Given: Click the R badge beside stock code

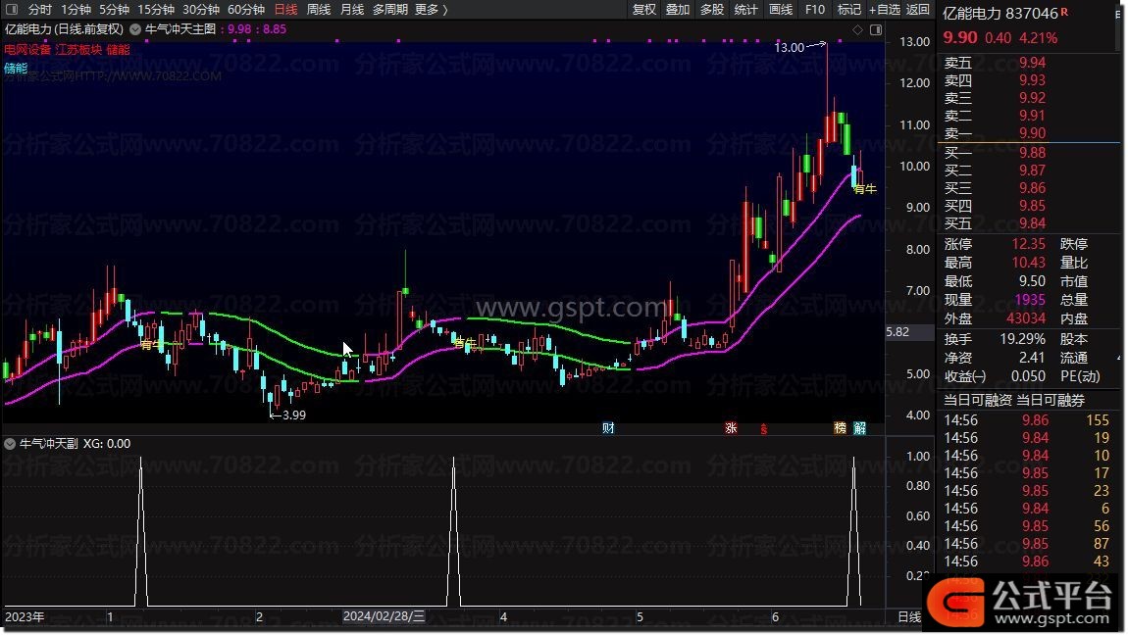Looking at the screenshot, I should click(x=1064, y=12).
